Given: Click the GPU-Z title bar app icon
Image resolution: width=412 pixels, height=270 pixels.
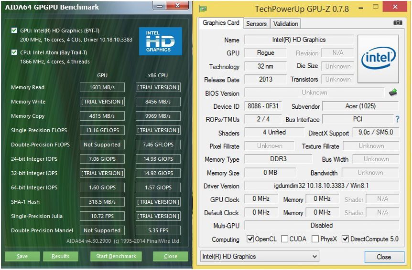Looking at the screenshot, I should (x=203, y=9).
